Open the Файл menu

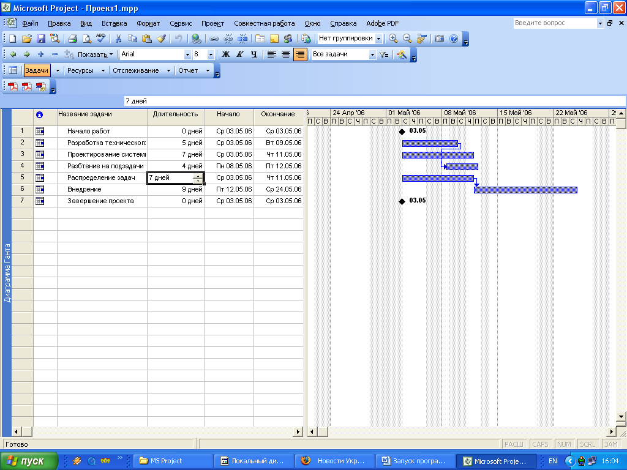tap(30, 24)
